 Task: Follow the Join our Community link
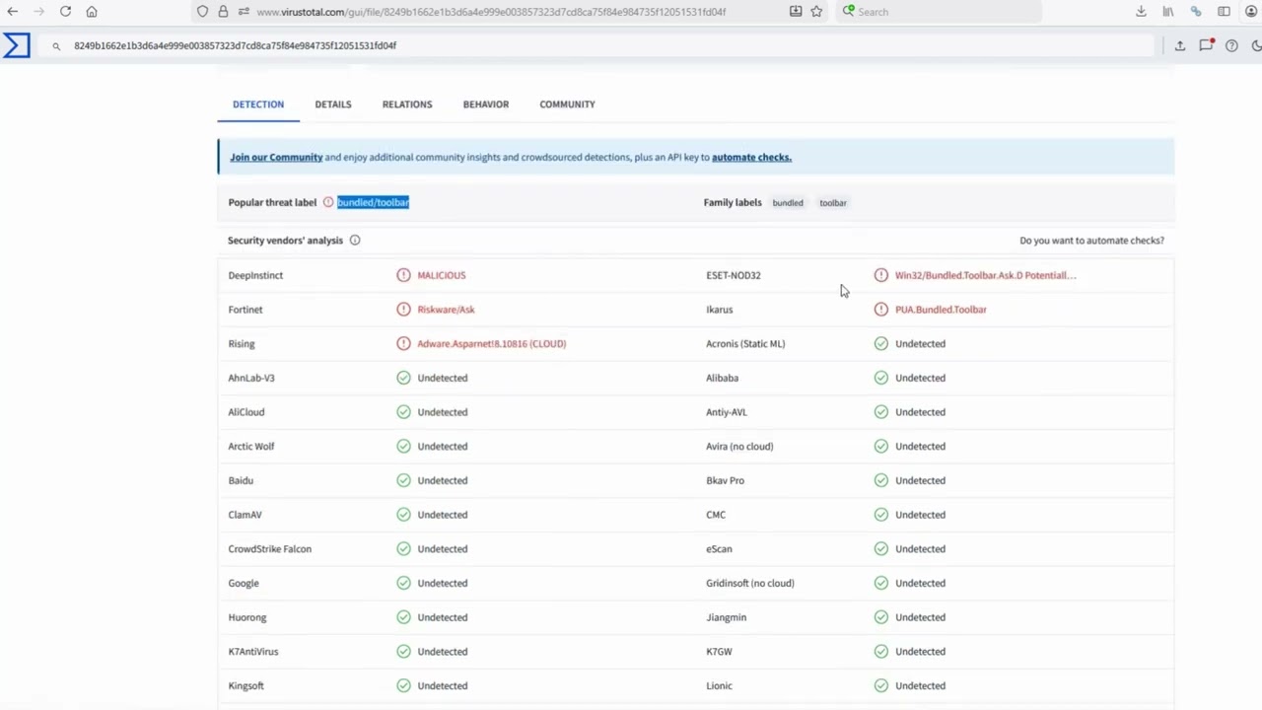[276, 157]
